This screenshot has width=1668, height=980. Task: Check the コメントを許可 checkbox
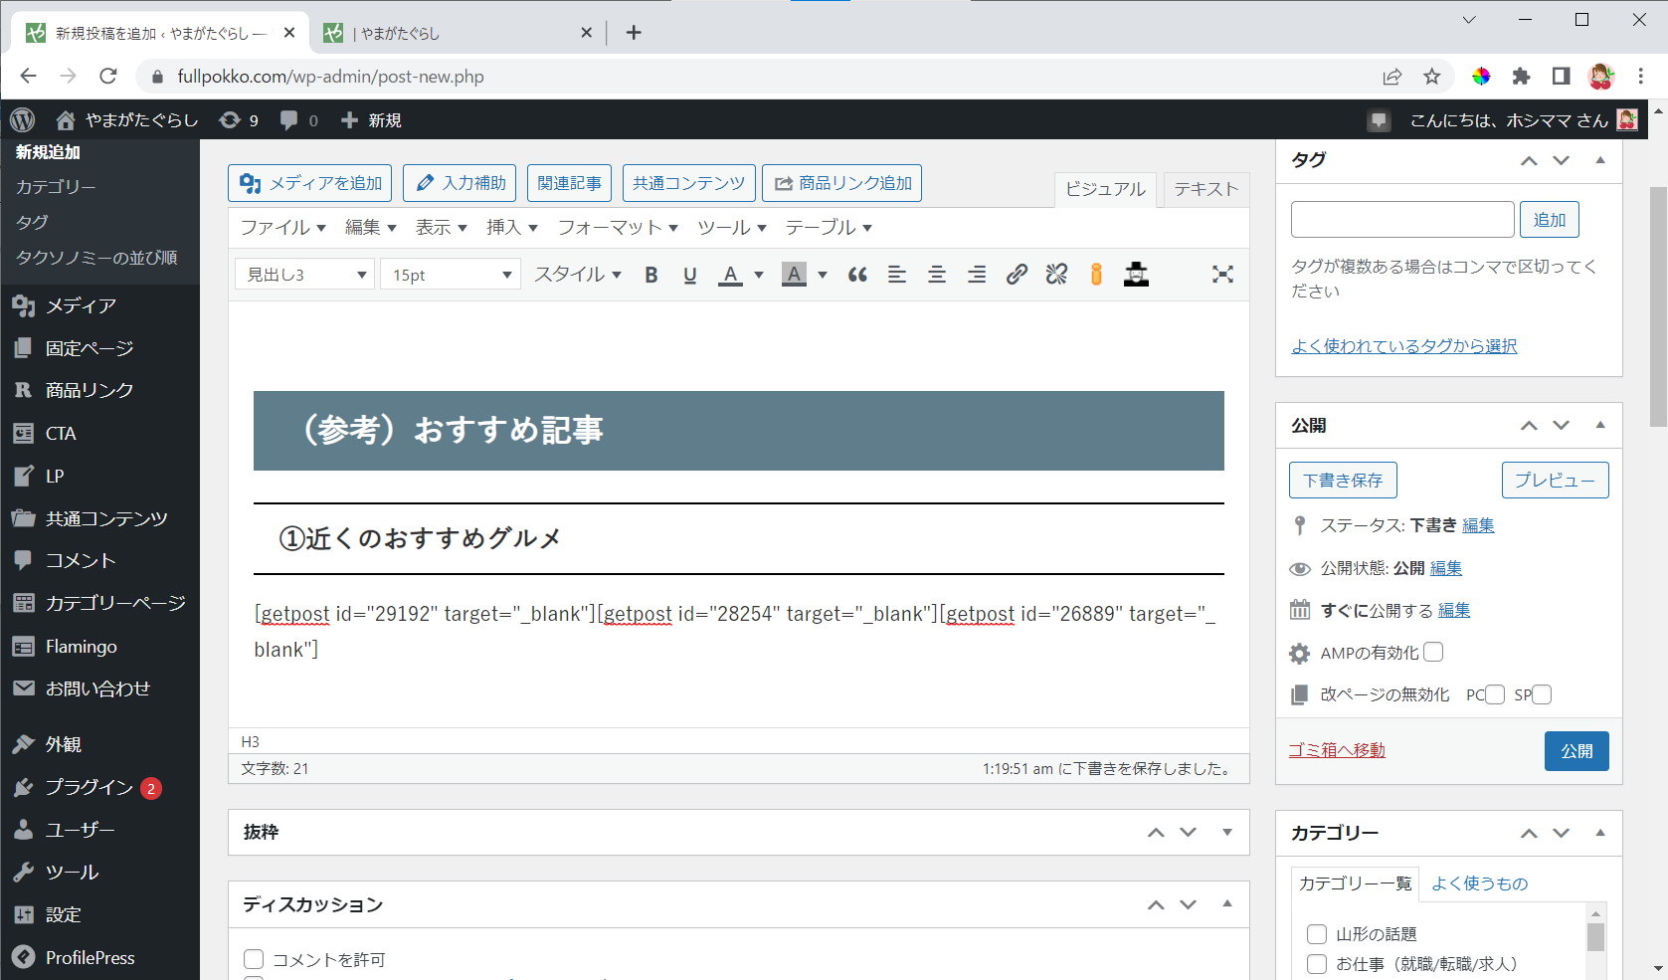(254, 959)
